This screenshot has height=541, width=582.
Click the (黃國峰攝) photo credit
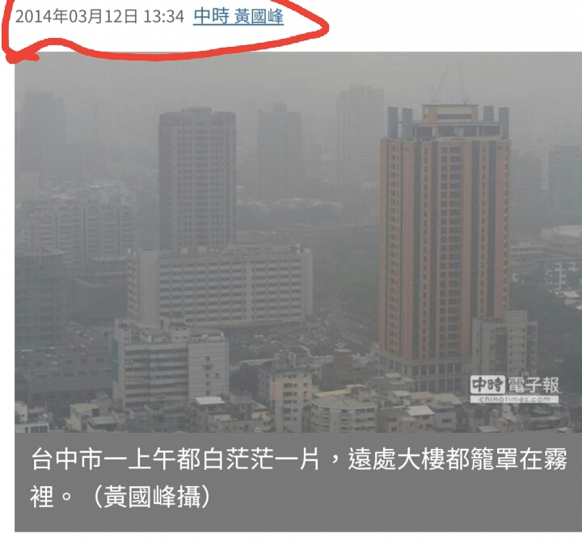pyautogui.click(x=151, y=497)
